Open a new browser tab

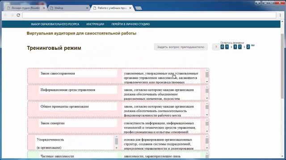coord(139,8)
